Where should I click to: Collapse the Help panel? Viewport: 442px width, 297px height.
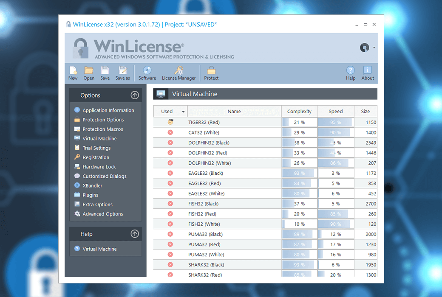[135, 233]
